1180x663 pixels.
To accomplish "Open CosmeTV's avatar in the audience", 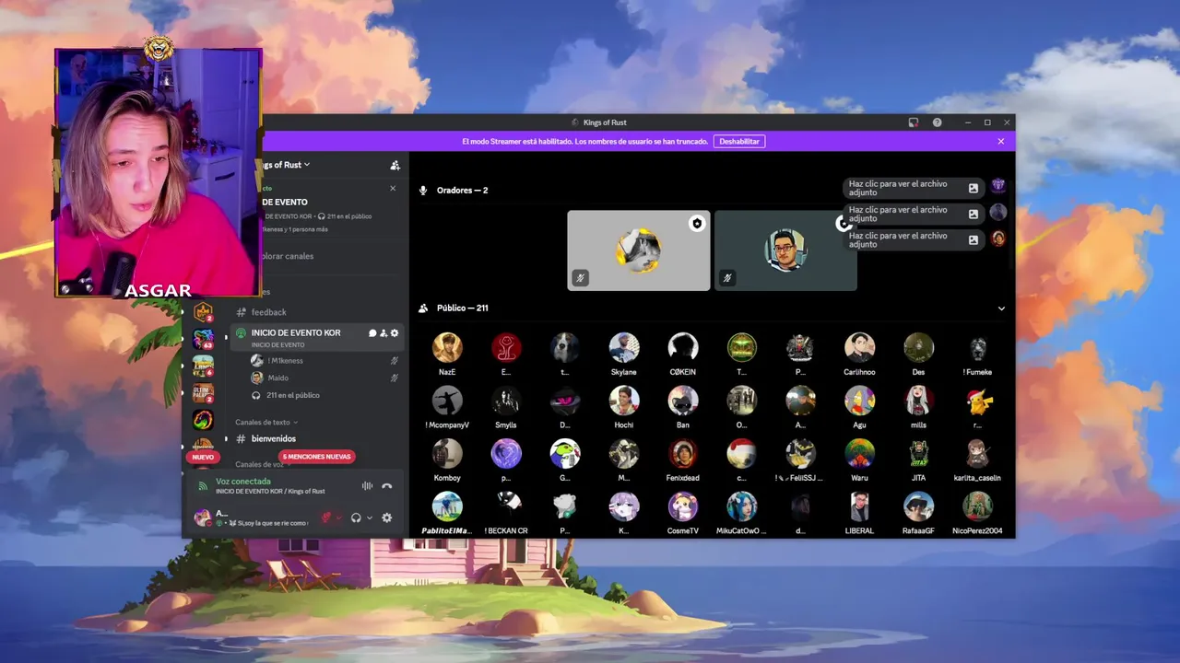I will click(x=683, y=506).
